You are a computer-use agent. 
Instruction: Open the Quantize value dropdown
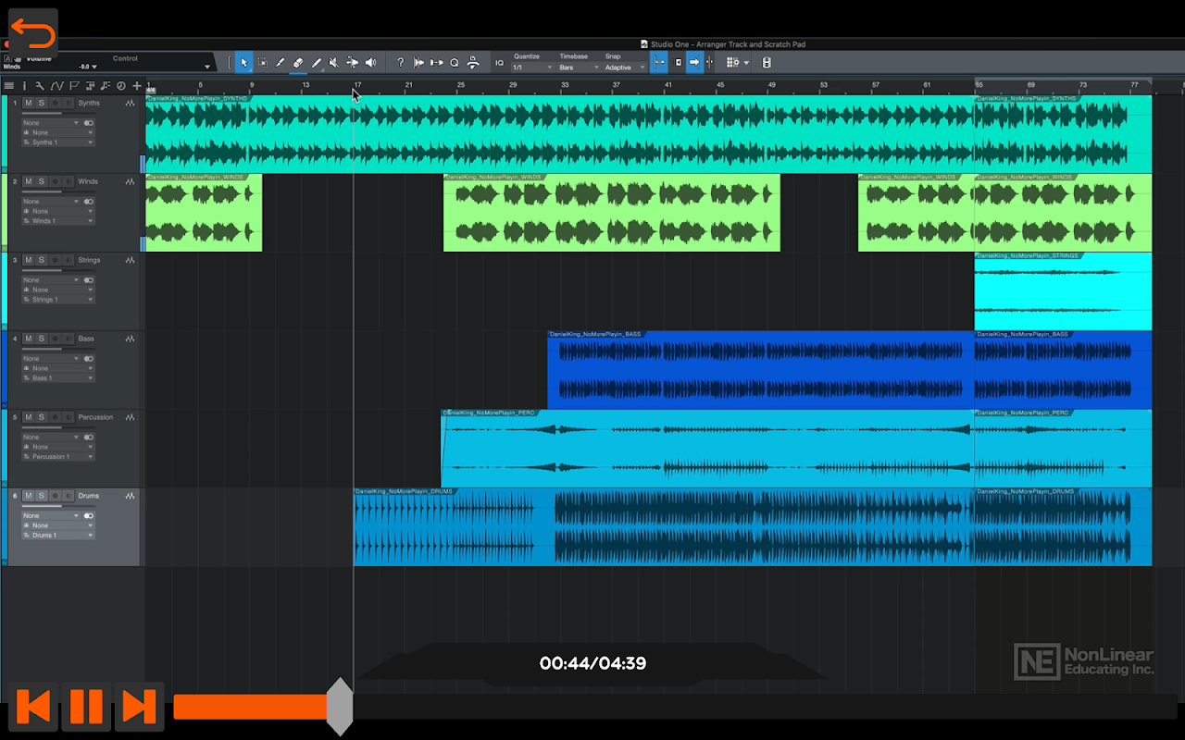tap(532, 68)
